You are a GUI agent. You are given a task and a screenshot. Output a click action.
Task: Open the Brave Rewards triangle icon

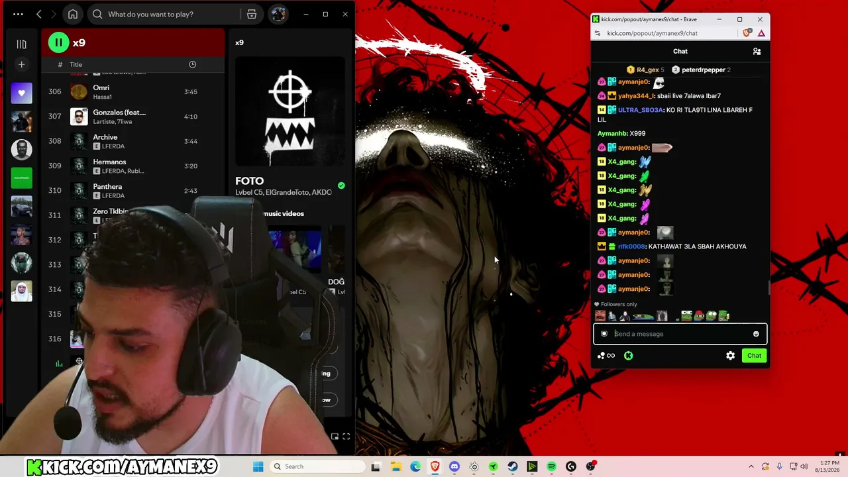click(x=761, y=33)
